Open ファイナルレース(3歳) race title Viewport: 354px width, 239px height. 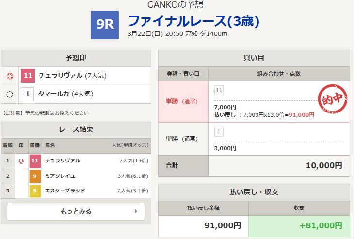click(x=193, y=21)
